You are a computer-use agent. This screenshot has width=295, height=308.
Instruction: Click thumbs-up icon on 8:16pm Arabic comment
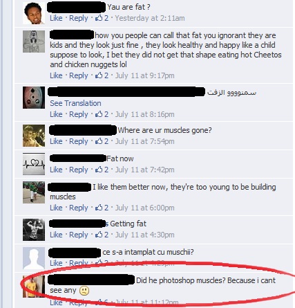coord(99,114)
